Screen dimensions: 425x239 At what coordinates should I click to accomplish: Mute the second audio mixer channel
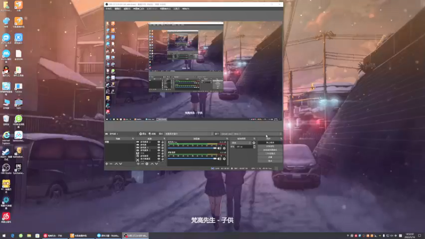coord(219,159)
